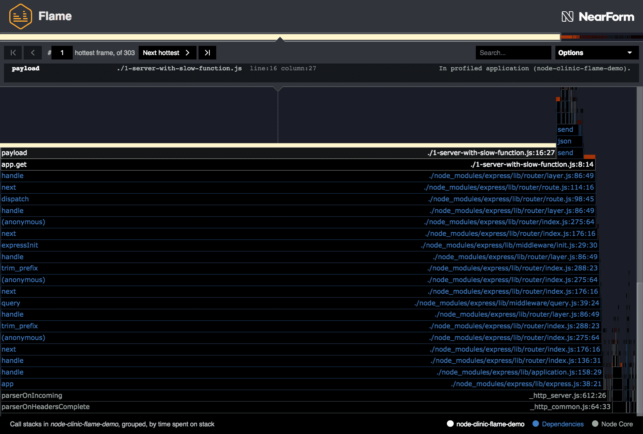Click the app frame link to express.js:38:21
643x434 pixels.
point(7,384)
